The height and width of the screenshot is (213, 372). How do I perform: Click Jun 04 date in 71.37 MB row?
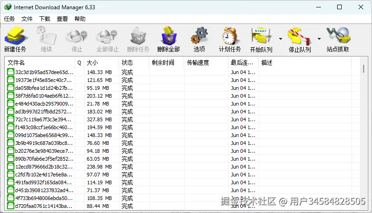tap(243, 190)
